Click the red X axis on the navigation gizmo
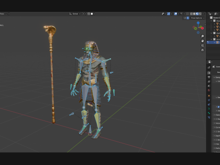The height and width of the screenshot is (165, 220). [x=202, y=28]
